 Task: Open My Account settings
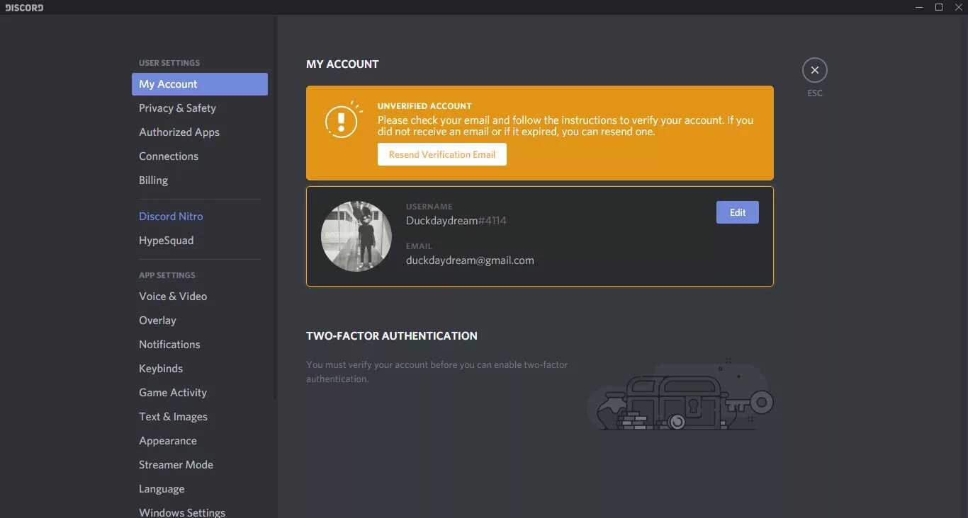click(x=200, y=84)
